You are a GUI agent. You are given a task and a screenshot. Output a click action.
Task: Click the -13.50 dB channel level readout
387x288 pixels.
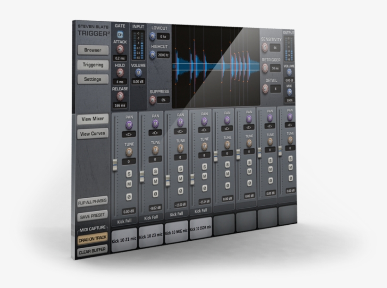(180, 205)
